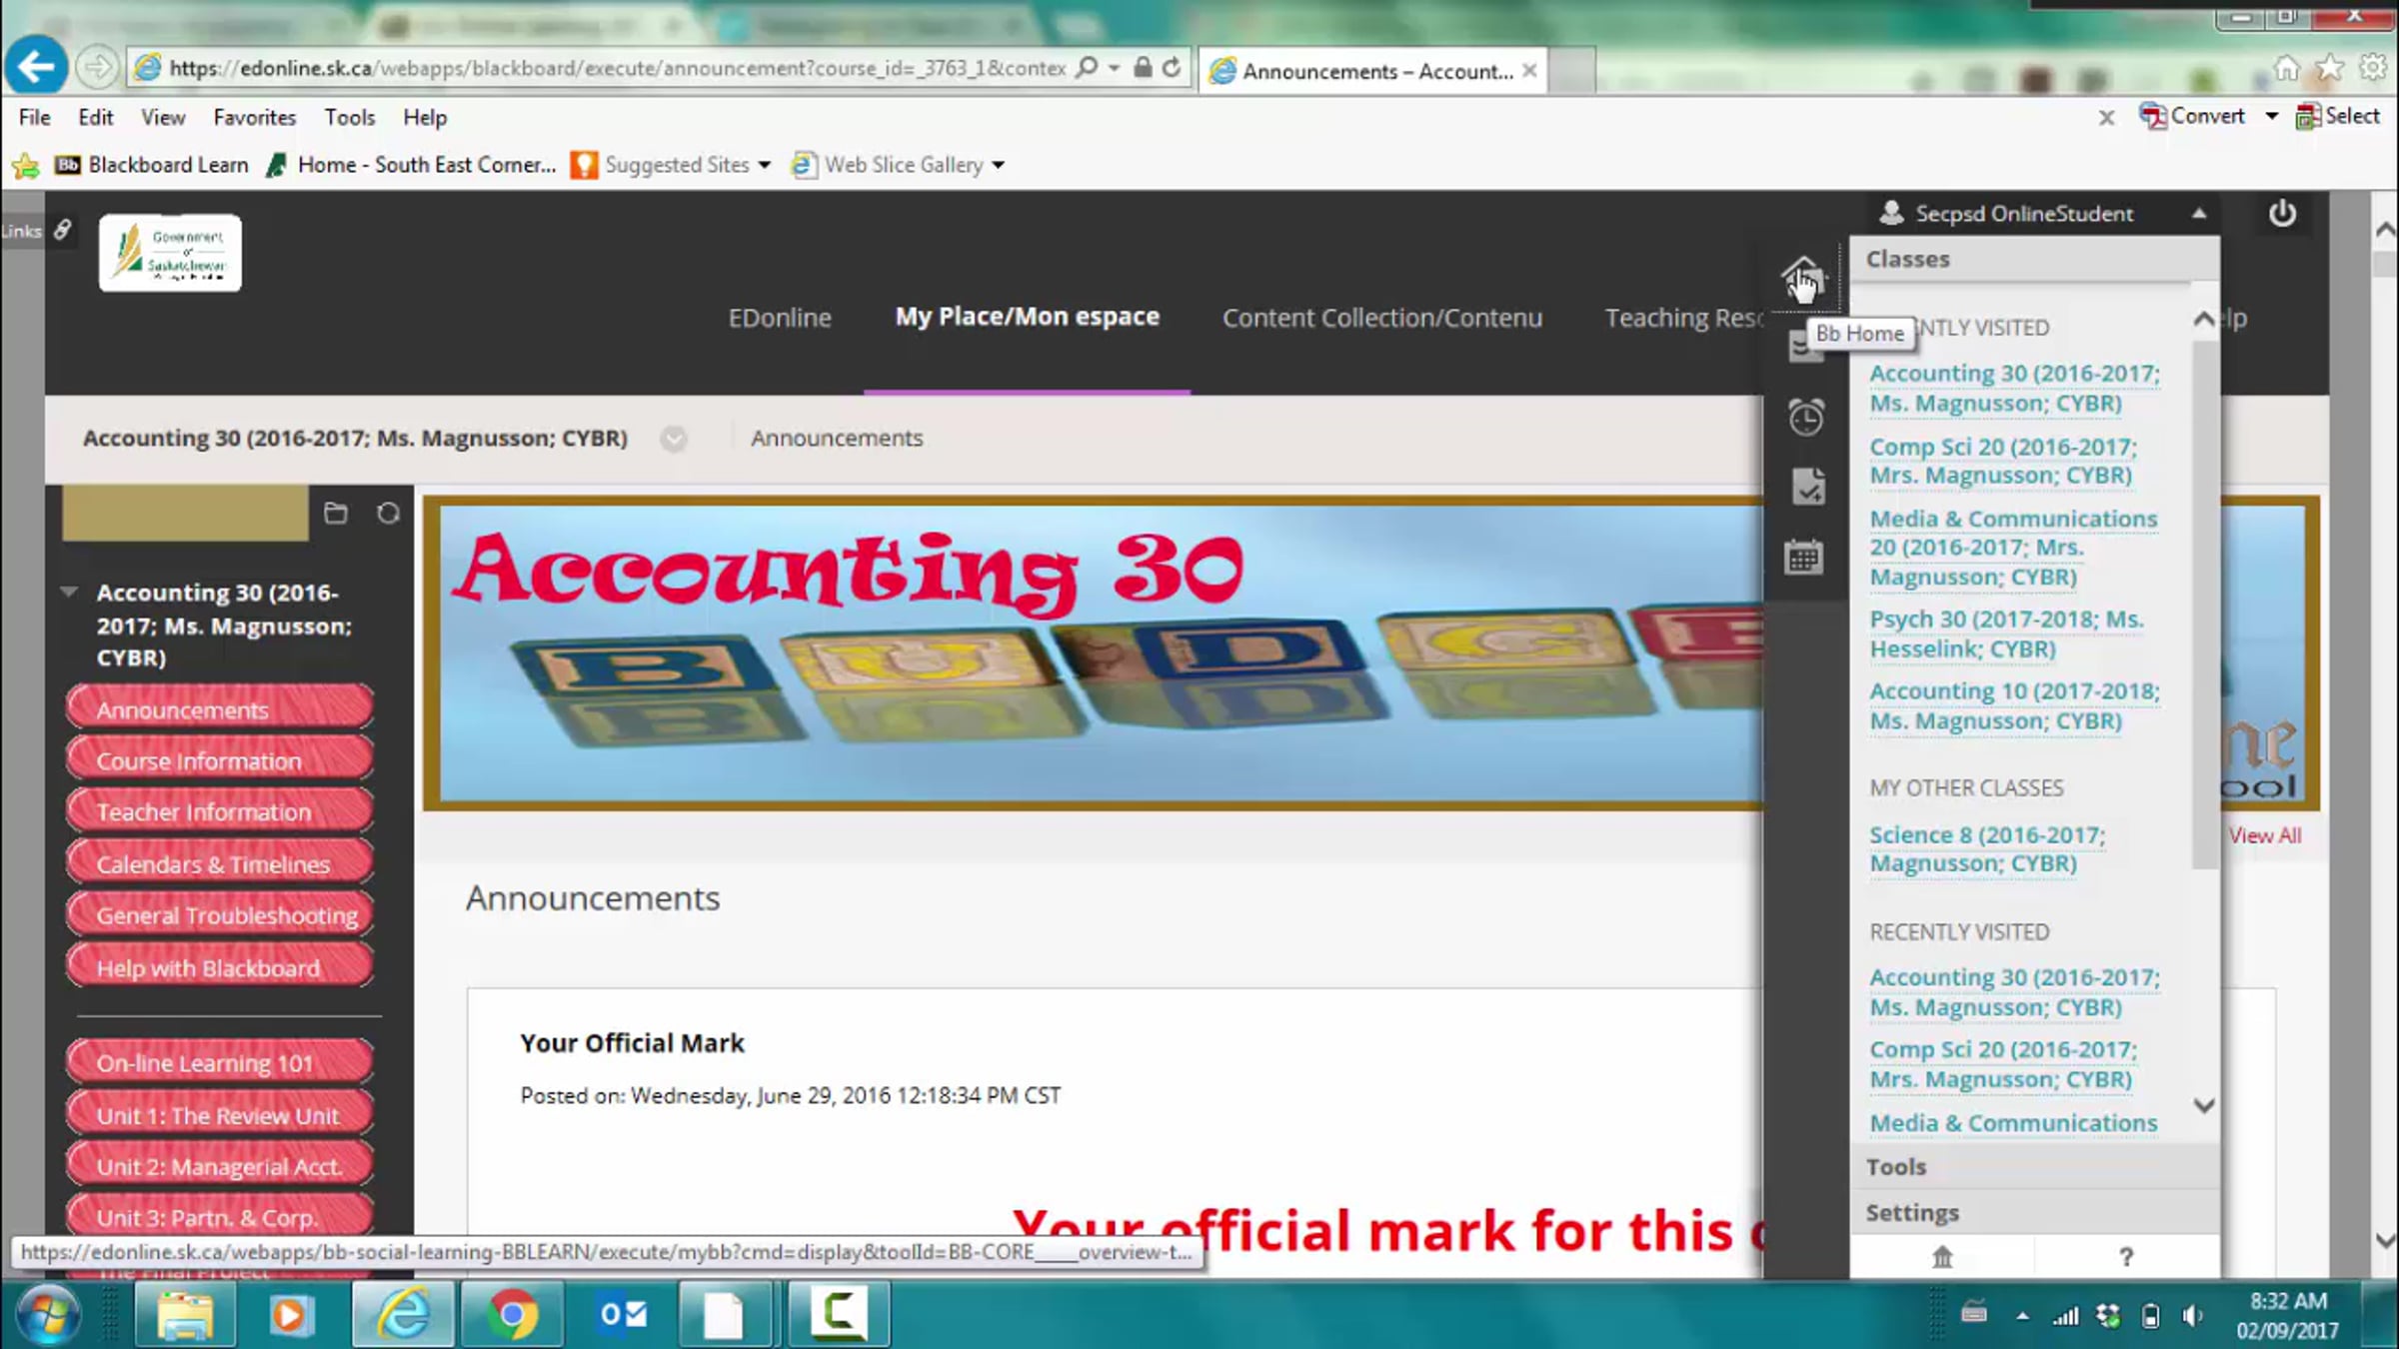Click the add-to-favorites-bar star icon
Image resolution: width=2399 pixels, height=1349 pixels.
[25, 165]
